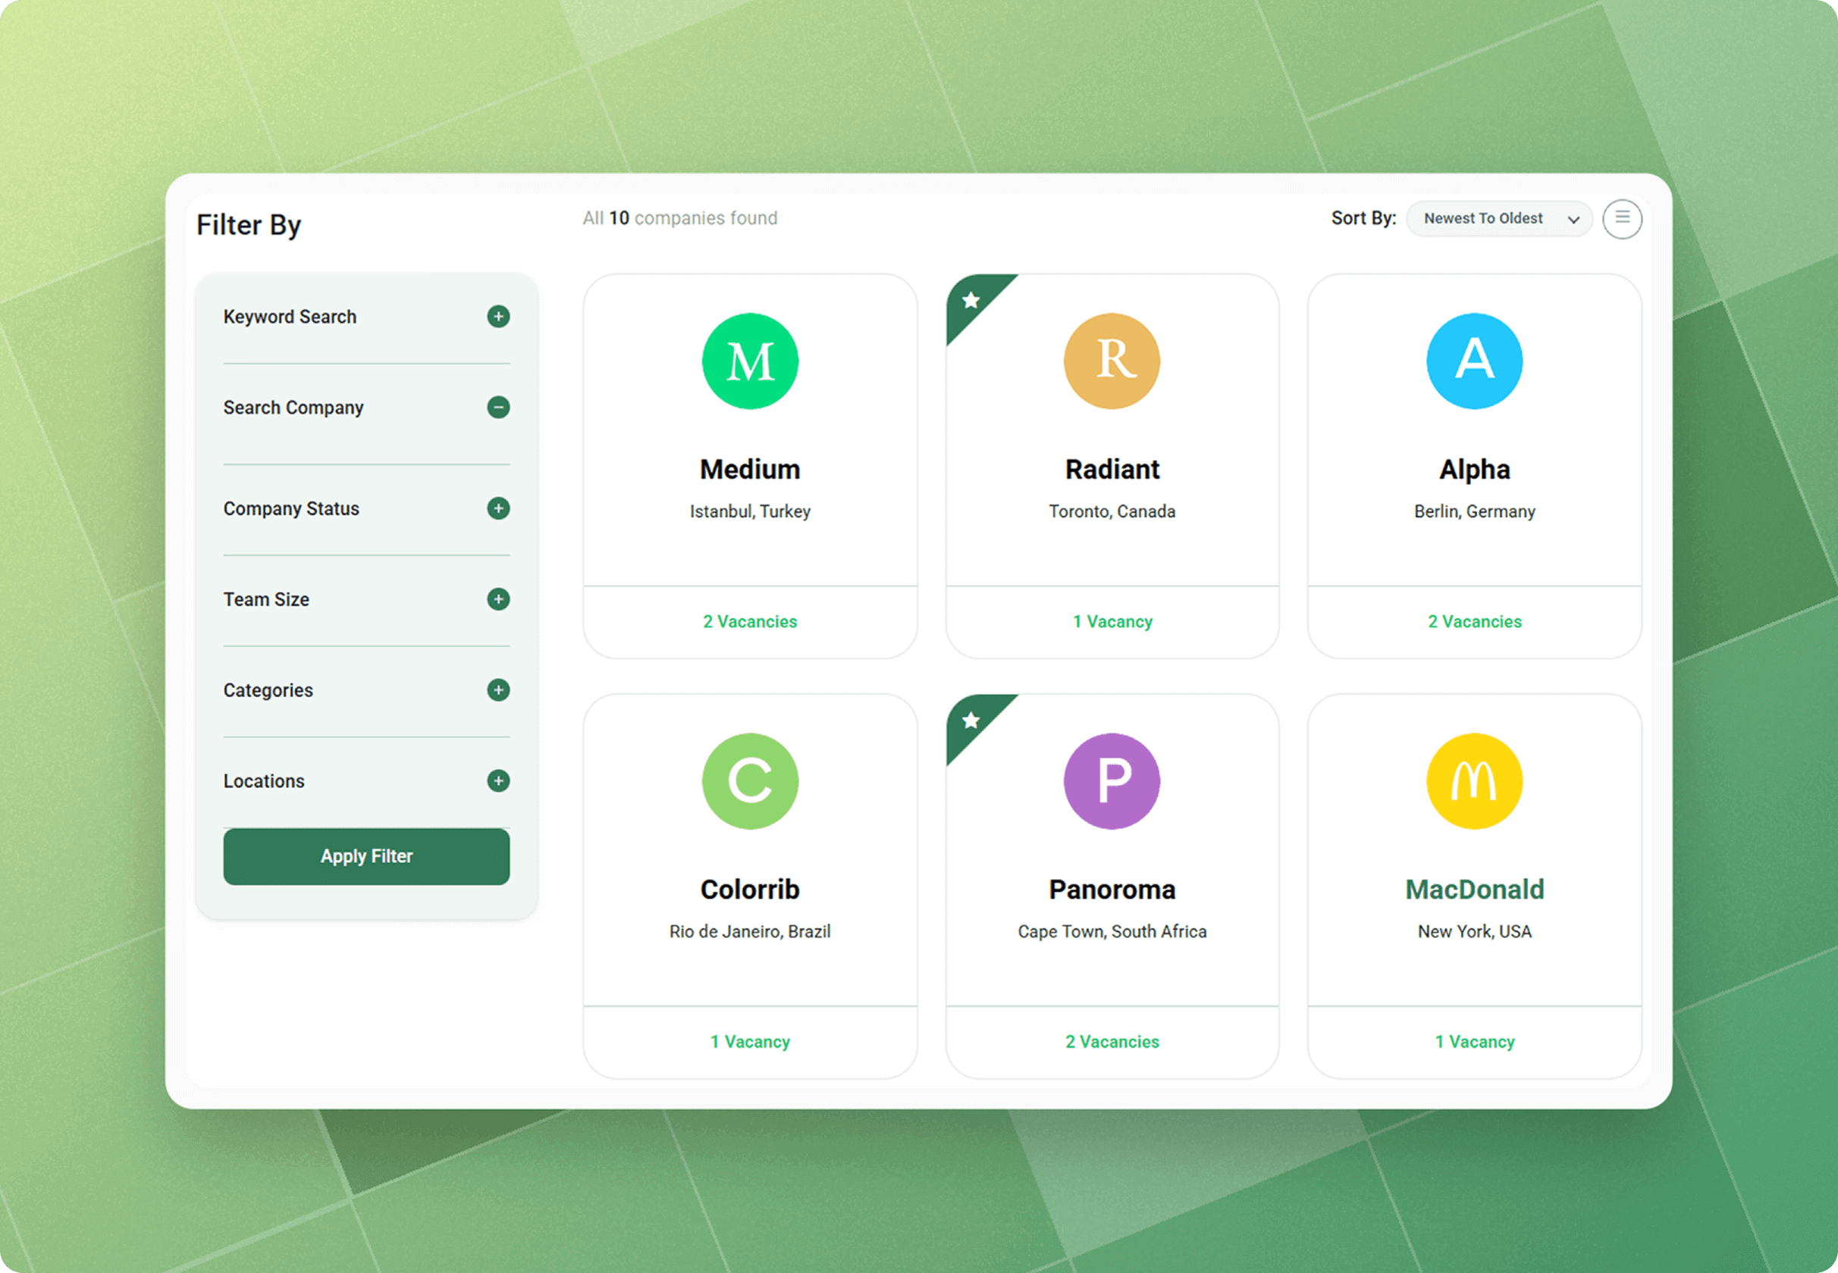Expand the Locations filter section
This screenshot has height=1273, width=1838.
coord(498,781)
